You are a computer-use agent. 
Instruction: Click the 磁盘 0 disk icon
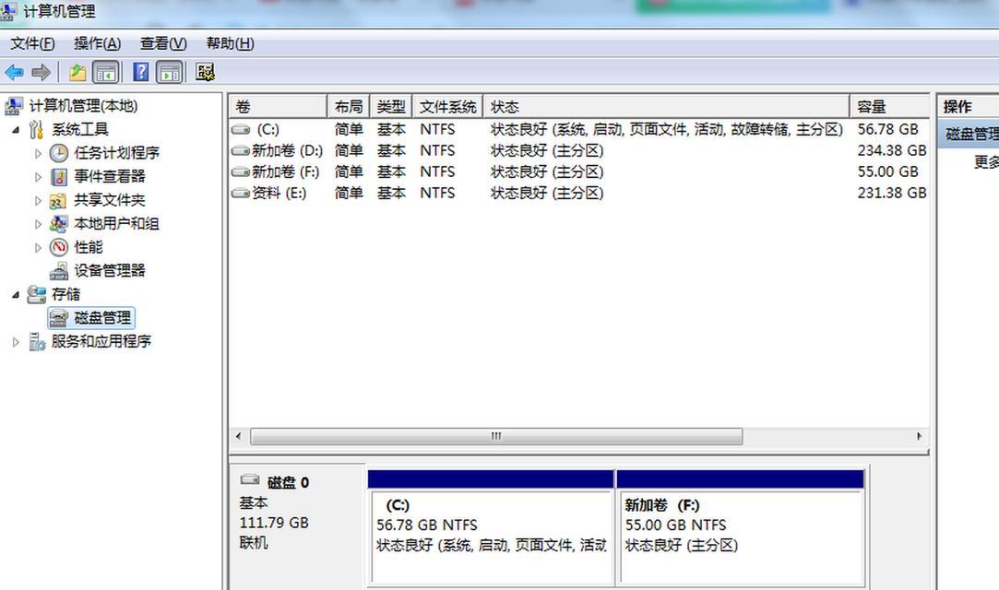coord(250,479)
